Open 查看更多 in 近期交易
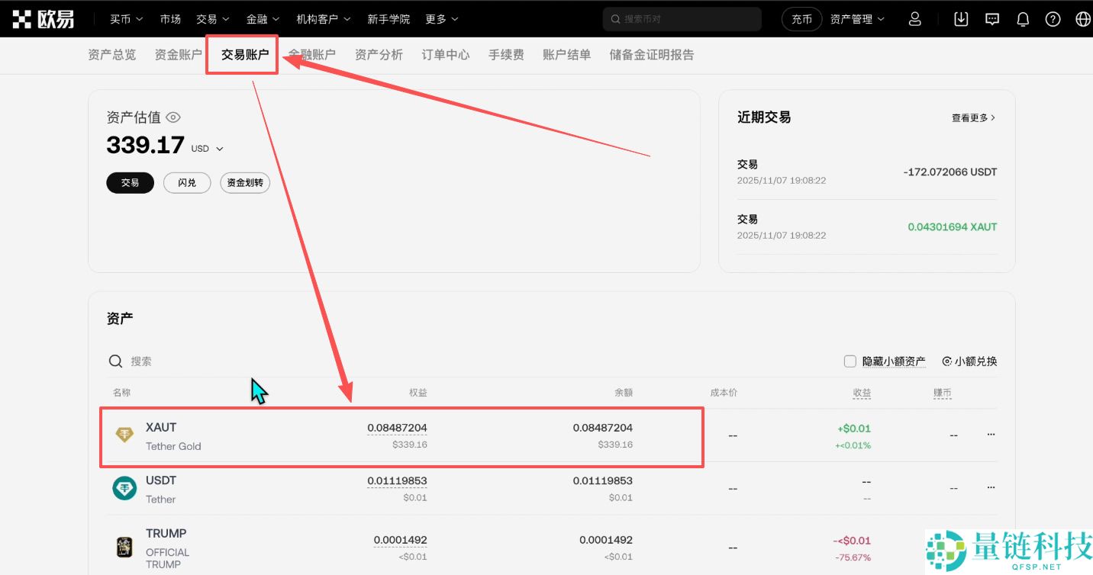Viewport: 1093px width, 575px height. (972, 117)
